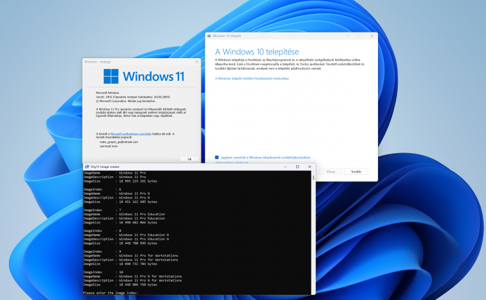Screen dimensions: 486x300
Task: Click the 'Windows - névjegy' title bar text
Action: coord(97,62)
